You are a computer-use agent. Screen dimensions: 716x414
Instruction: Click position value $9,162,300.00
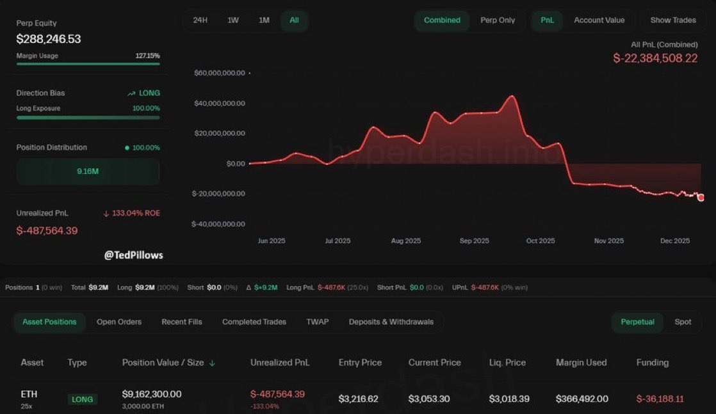[152, 394]
